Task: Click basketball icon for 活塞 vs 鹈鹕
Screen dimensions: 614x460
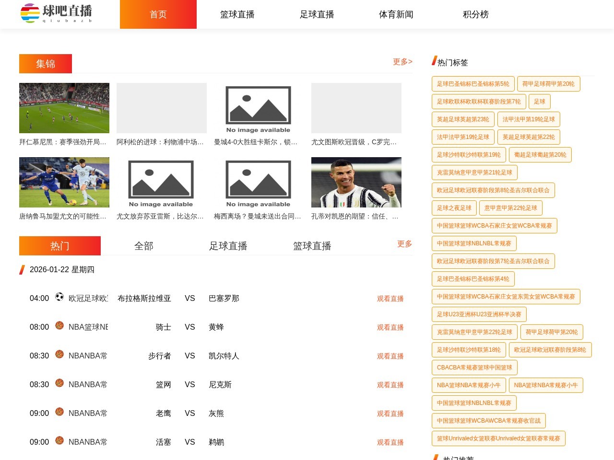Action: tap(59, 440)
